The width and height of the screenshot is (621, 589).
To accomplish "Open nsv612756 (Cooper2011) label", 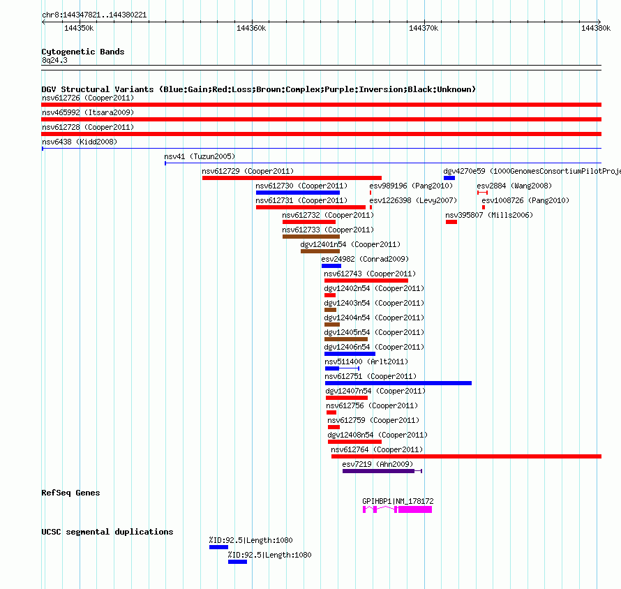I will tap(372, 405).
